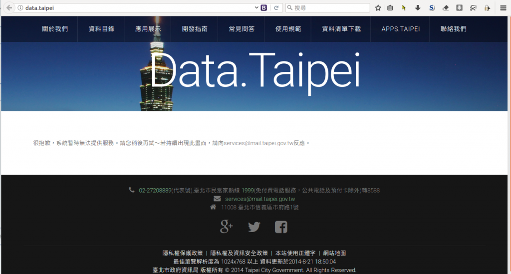Click the gray download box icon

click(x=459, y=8)
